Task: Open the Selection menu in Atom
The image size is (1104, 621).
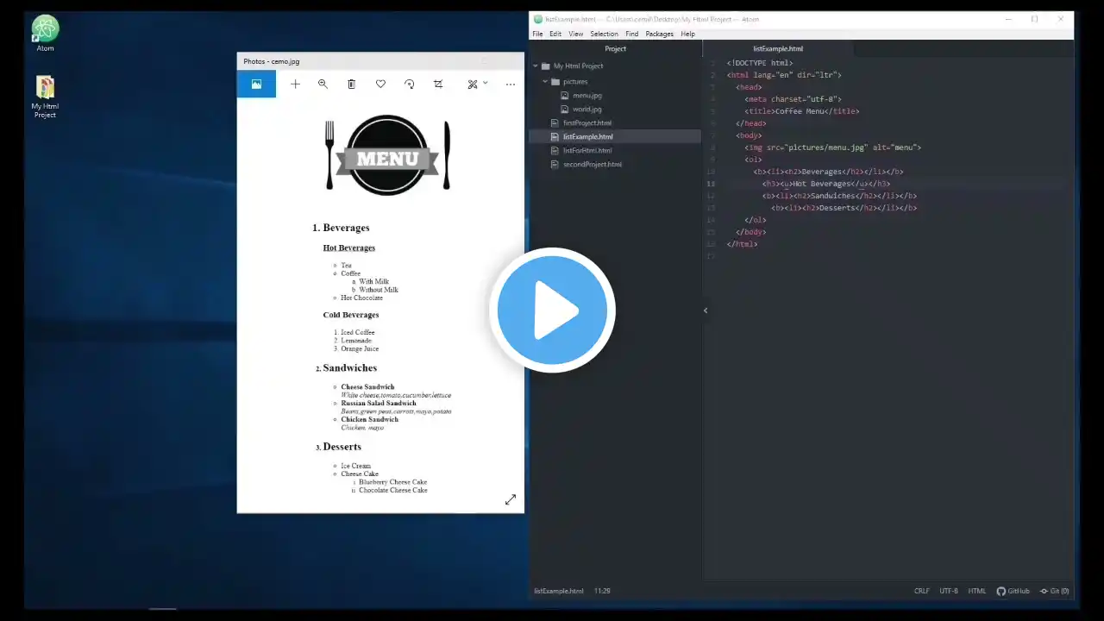Action: pos(604,34)
